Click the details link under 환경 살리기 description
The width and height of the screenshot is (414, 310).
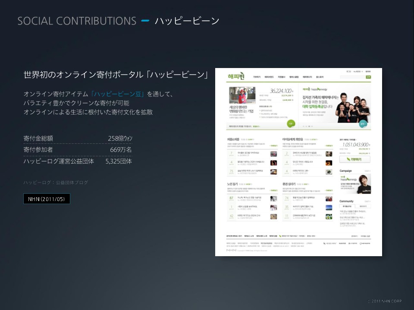point(329,190)
